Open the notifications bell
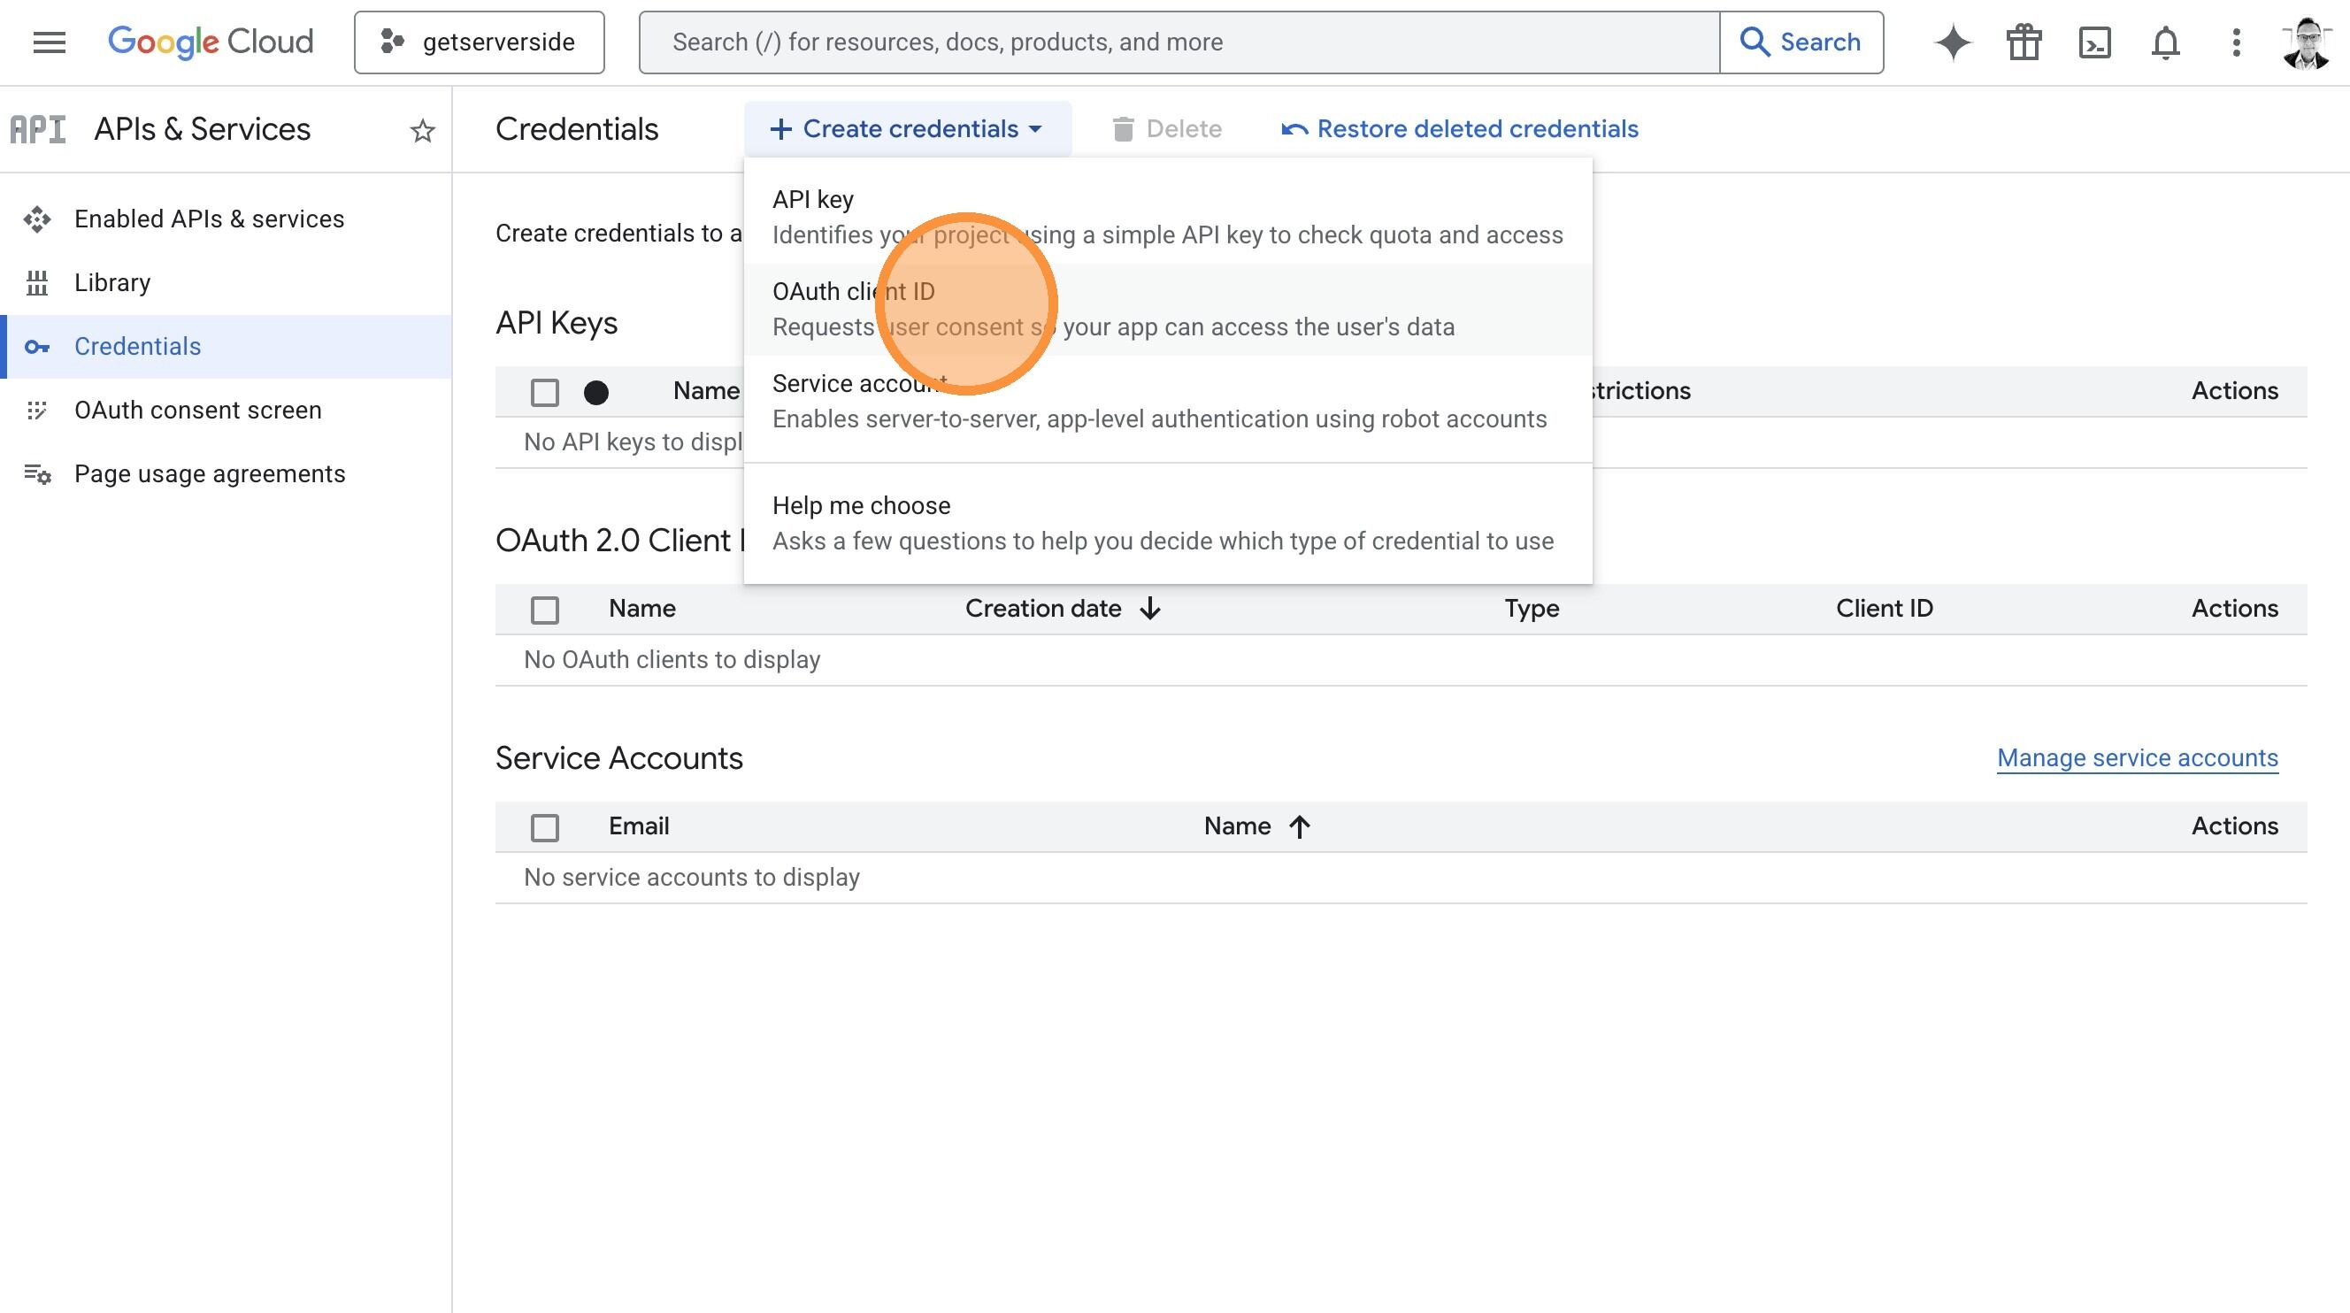Image resolution: width=2350 pixels, height=1313 pixels. coord(2166,42)
